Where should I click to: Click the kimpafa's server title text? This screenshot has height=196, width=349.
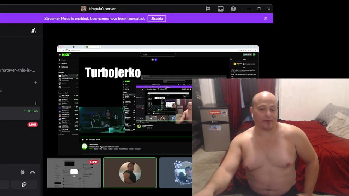pos(102,9)
